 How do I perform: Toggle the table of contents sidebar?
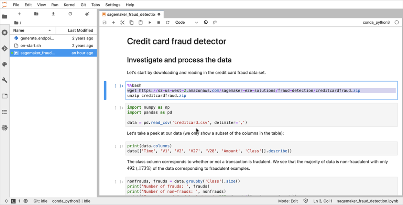(x=4, y=111)
